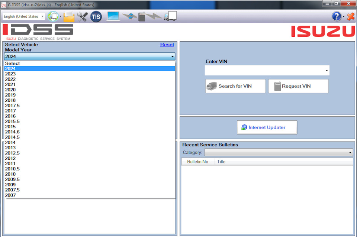Open the blue question mark help icon

pyautogui.click(x=336, y=16)
